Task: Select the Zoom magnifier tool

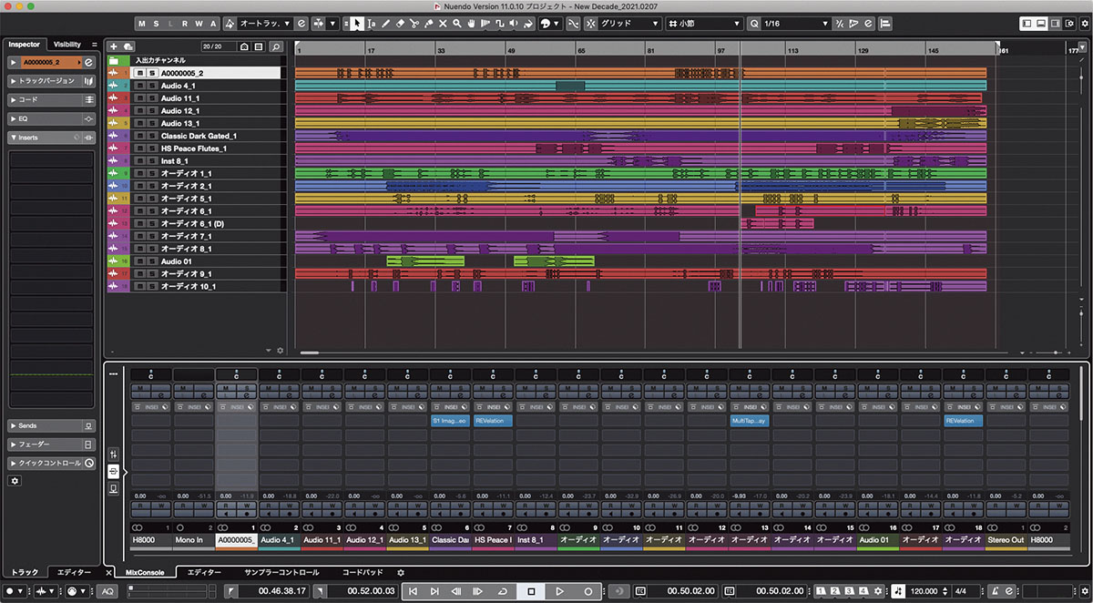Action: (x=457, y=23)
